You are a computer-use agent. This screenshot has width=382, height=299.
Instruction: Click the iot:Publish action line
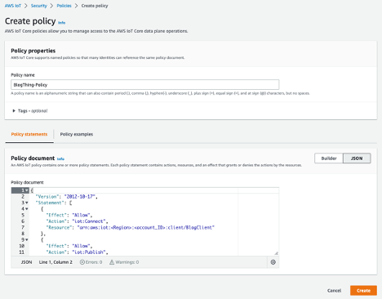[x=77, y=252]
